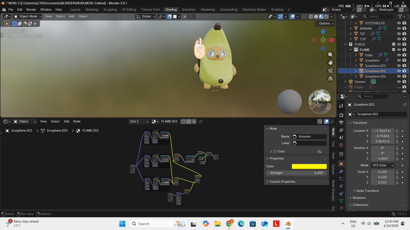Switch viewport to wireframe shading mode
The height and width of the screenshot is (230, 410).
click(x=311, y=16)
